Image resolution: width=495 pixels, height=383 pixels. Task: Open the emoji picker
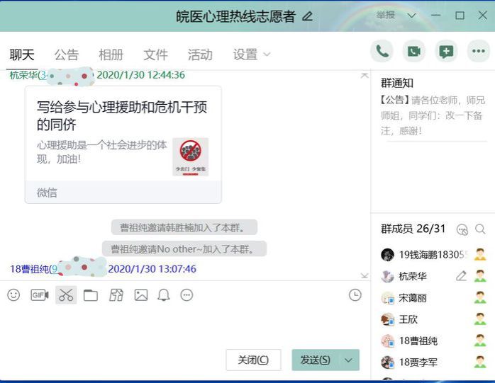(13, 295)
